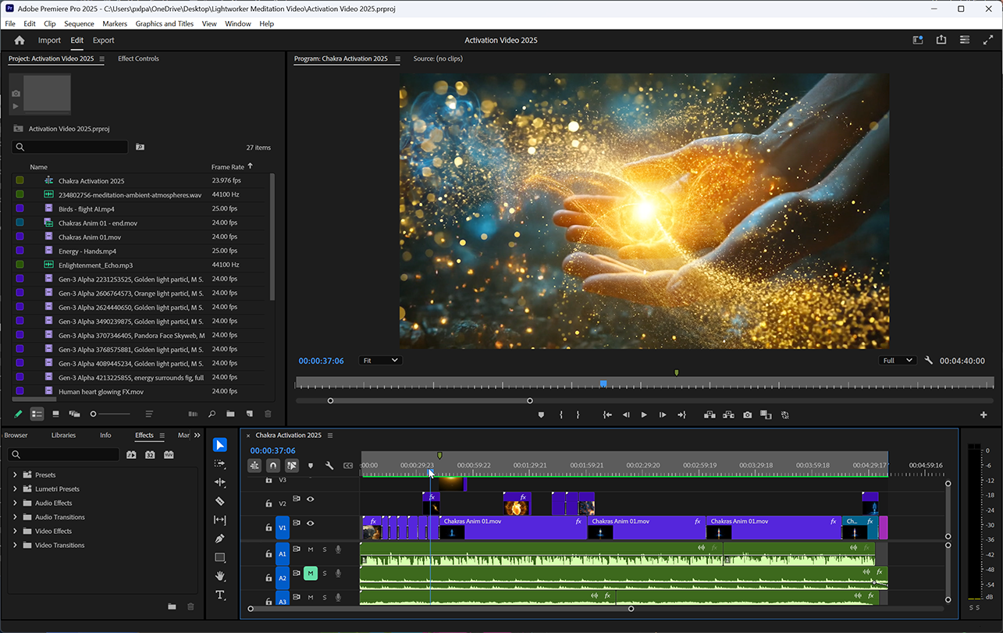
Task: Switch to the Effect Controls tab
Action: point(138,59)
